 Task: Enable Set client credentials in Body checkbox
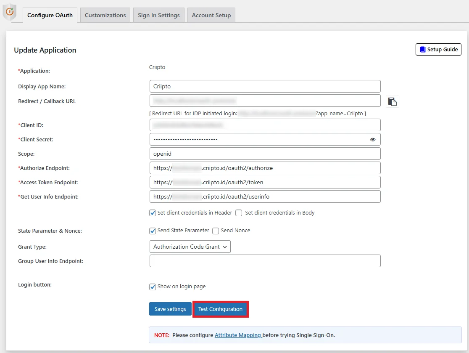tap(239, 213)
